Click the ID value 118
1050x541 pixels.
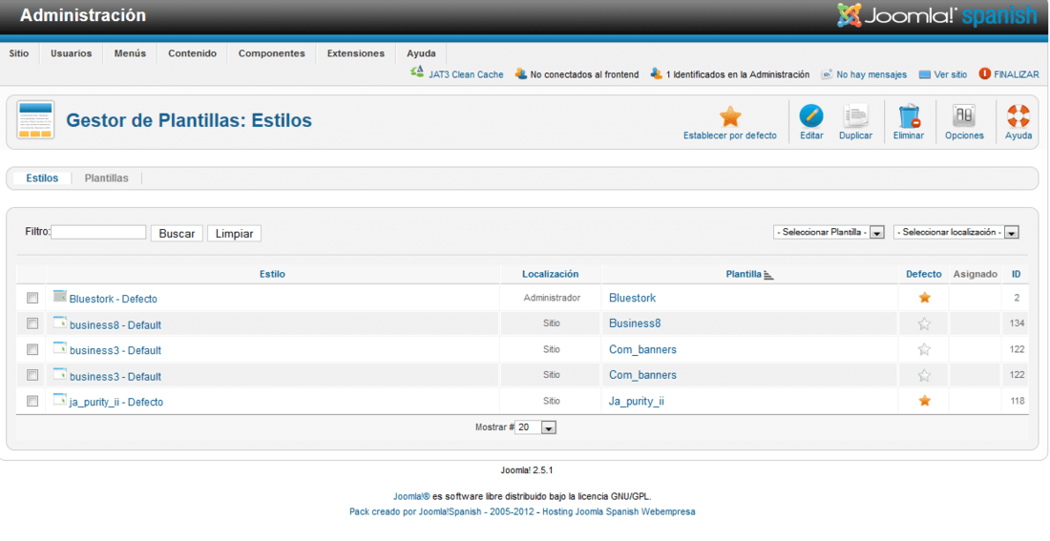[x=1018, y=401]
